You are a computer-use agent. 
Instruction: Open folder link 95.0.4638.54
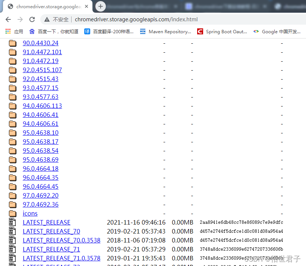(x=41, y=151)
